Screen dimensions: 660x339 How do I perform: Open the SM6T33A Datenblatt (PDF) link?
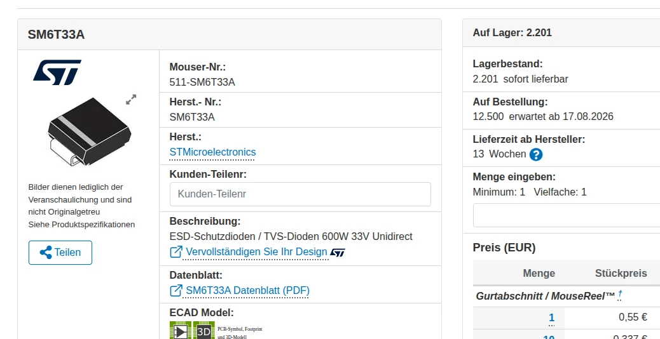click(x=247, y=290)
